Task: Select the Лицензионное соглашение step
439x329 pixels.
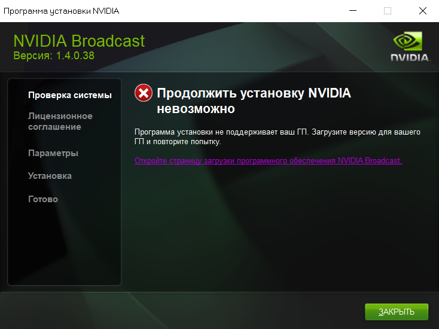Action: point(60,121)
